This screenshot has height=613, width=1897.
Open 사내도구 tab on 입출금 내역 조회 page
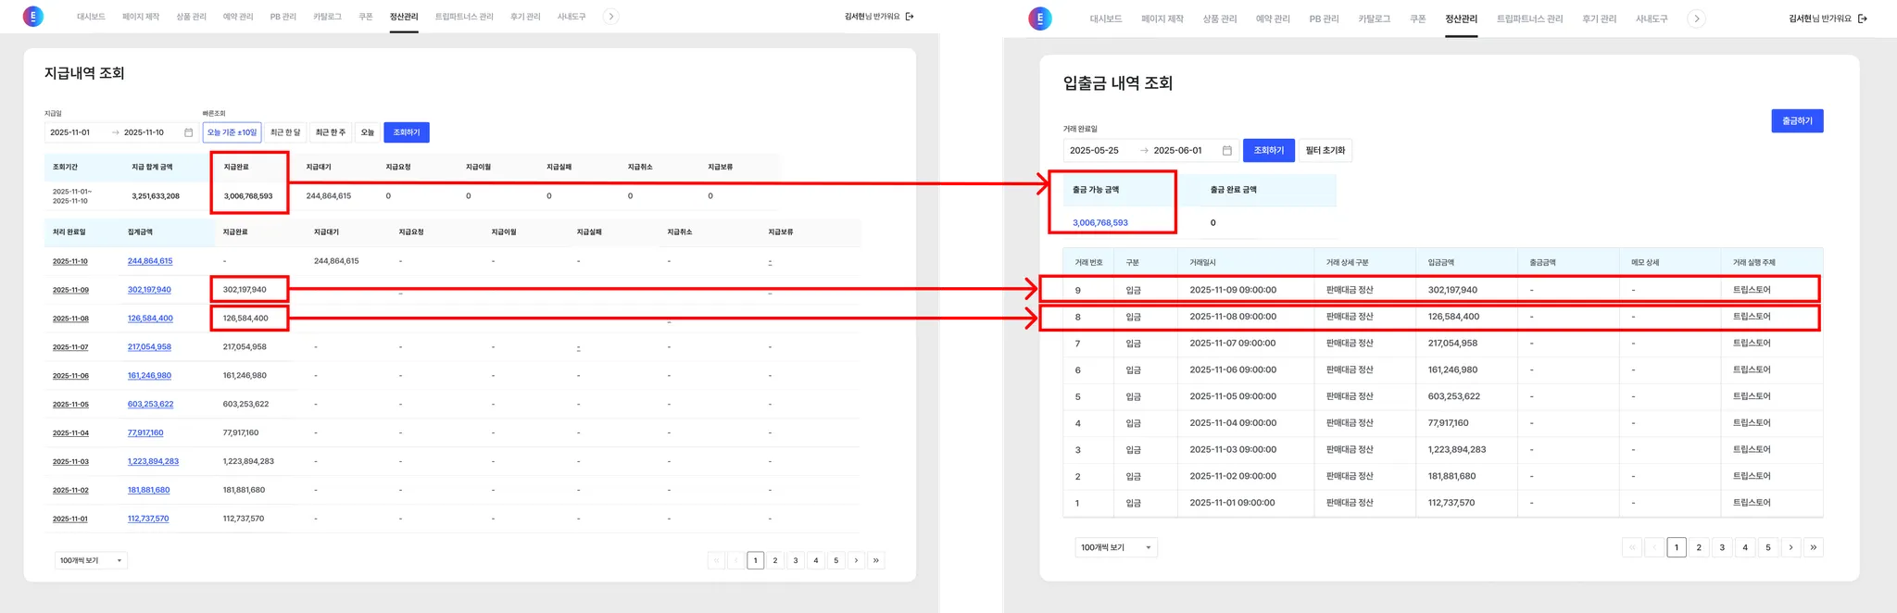1652,19
